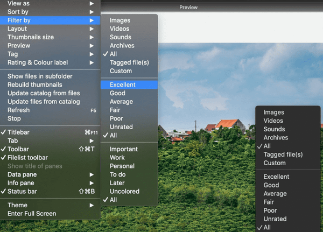Open the Filter by submenu

click(x=50, y=20)
